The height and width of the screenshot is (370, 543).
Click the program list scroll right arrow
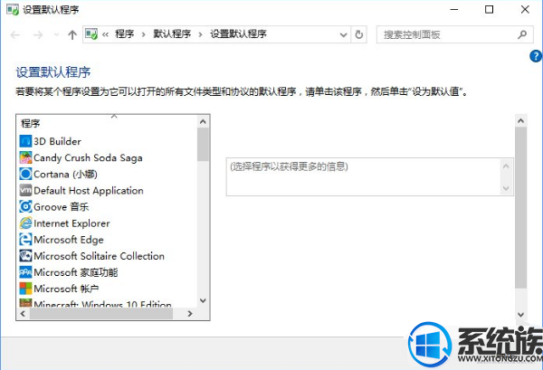(190, 314)
